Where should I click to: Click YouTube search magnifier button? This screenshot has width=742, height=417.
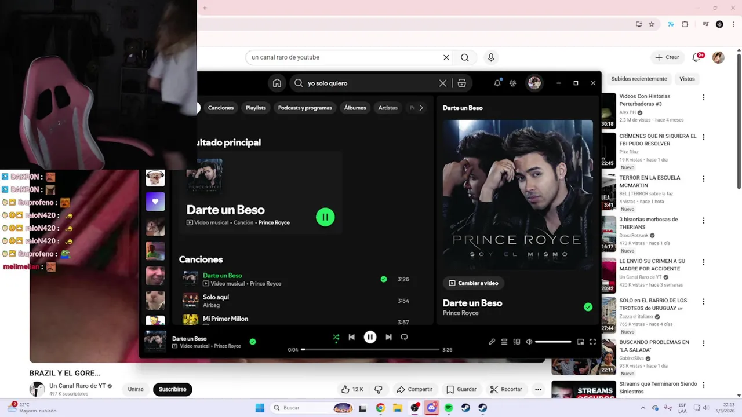click(465, 57)
